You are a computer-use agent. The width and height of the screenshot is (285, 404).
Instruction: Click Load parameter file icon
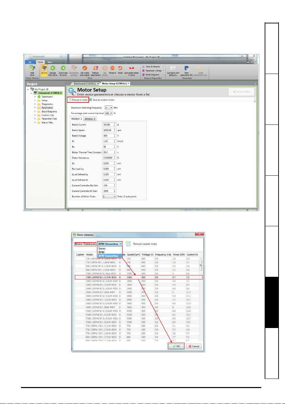200,68
